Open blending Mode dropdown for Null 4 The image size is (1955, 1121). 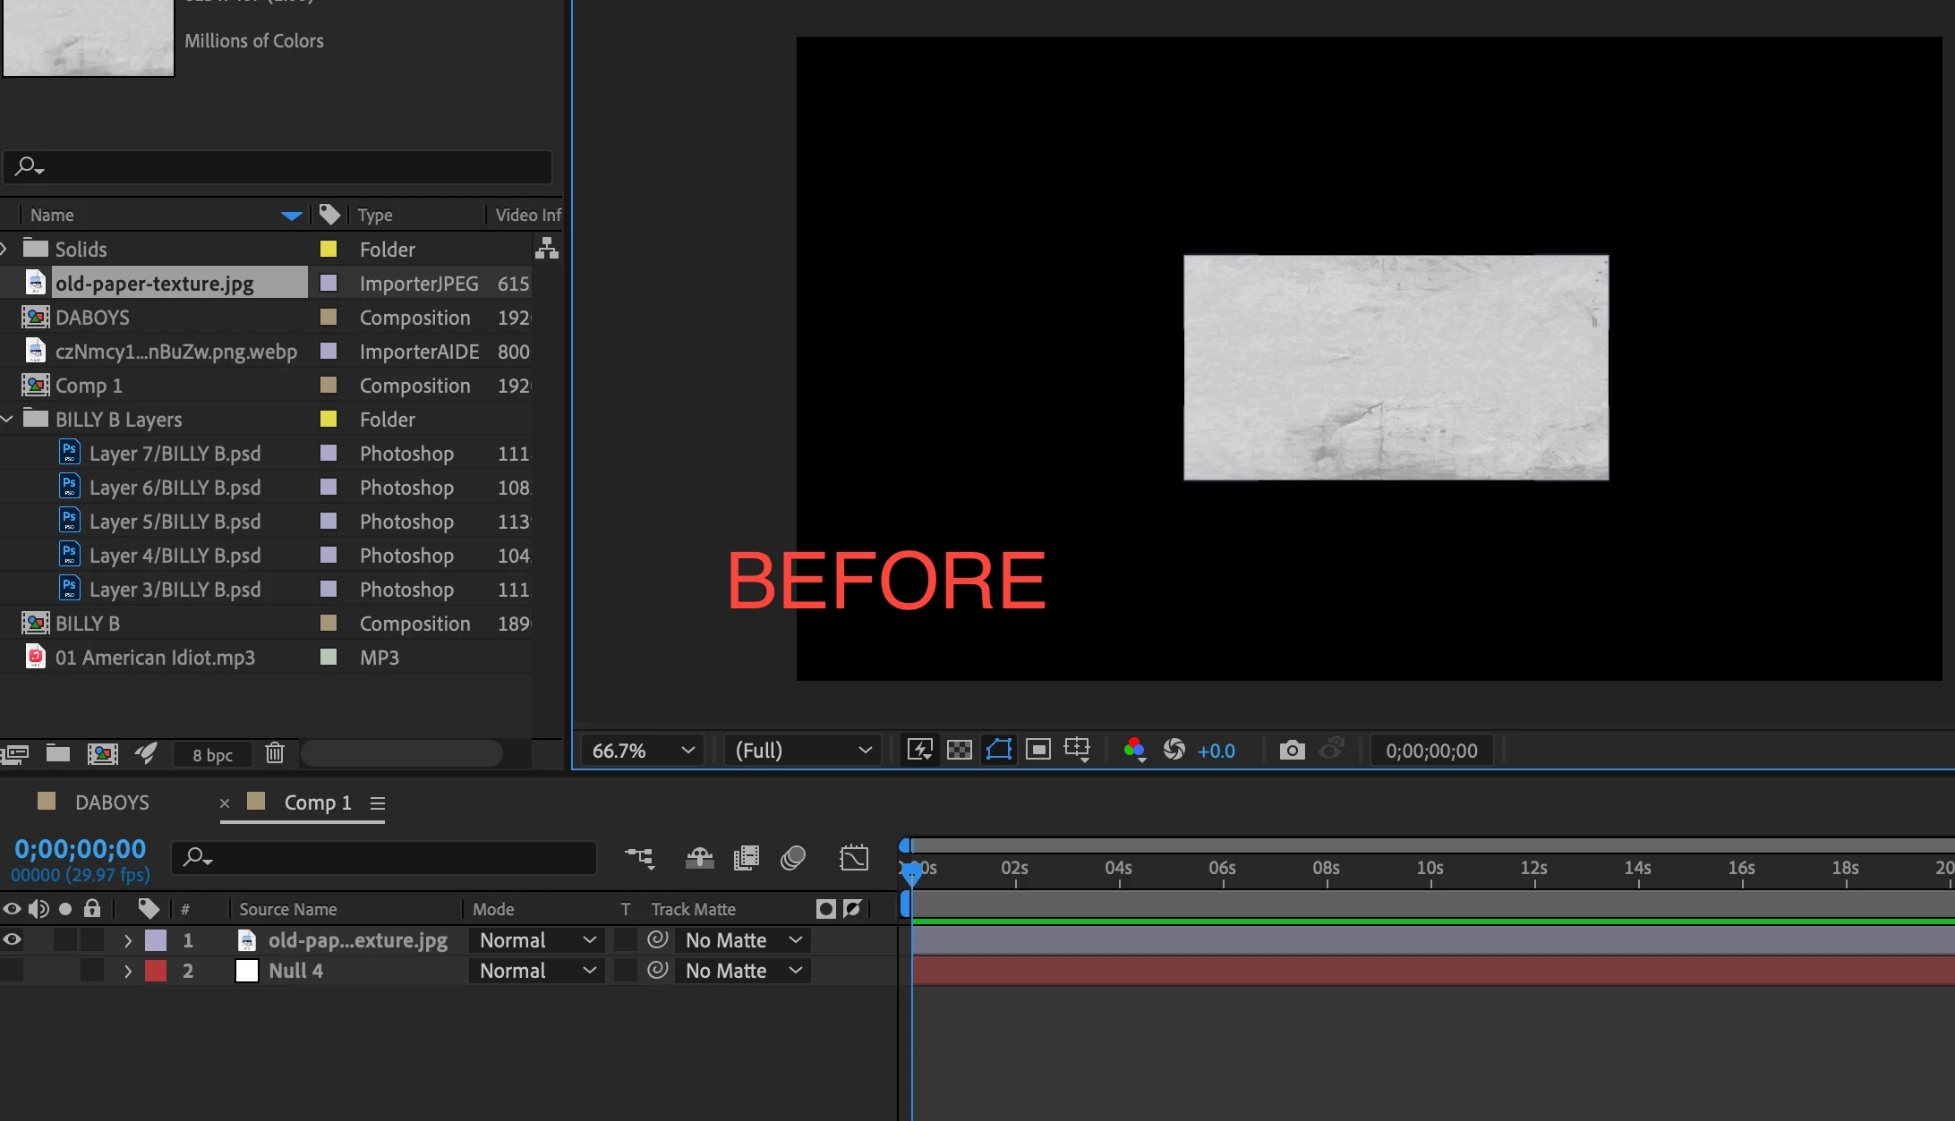coord(536,971)
